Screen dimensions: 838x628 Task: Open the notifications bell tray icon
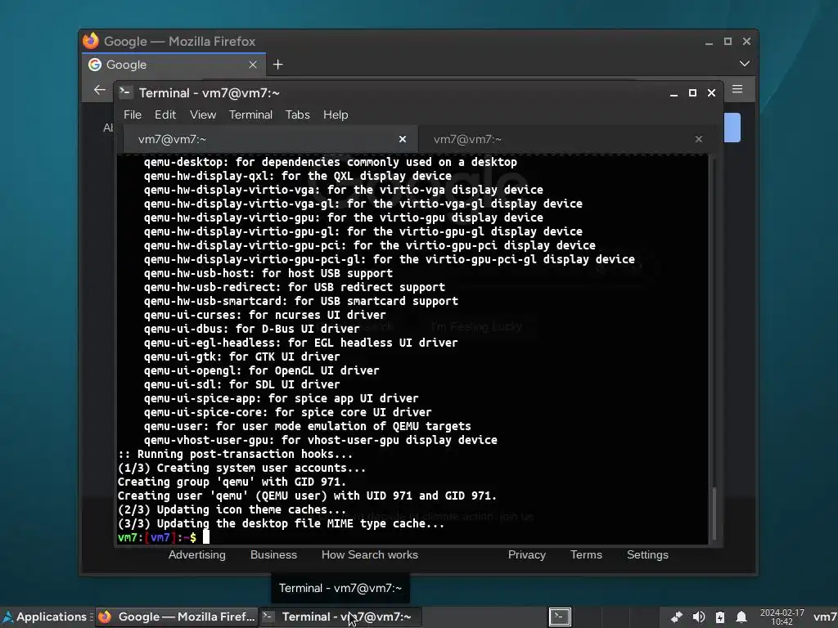point(741,617)
